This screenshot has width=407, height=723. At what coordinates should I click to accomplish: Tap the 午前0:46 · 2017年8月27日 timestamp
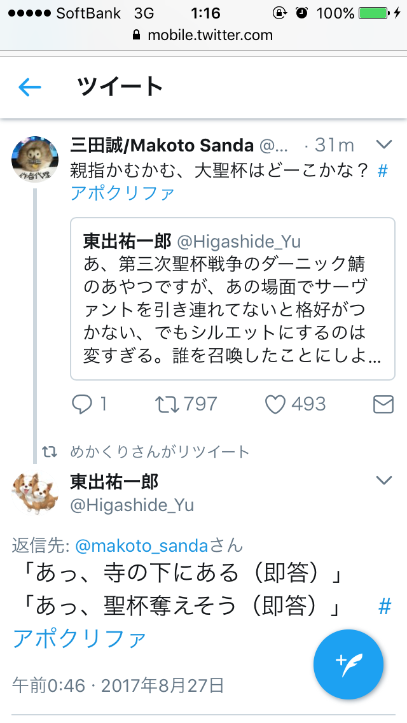[x=118, y=685]
